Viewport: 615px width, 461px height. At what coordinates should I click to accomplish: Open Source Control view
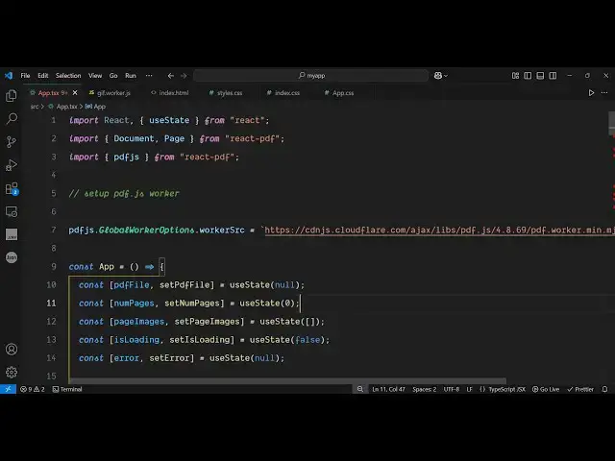(12, 141)
